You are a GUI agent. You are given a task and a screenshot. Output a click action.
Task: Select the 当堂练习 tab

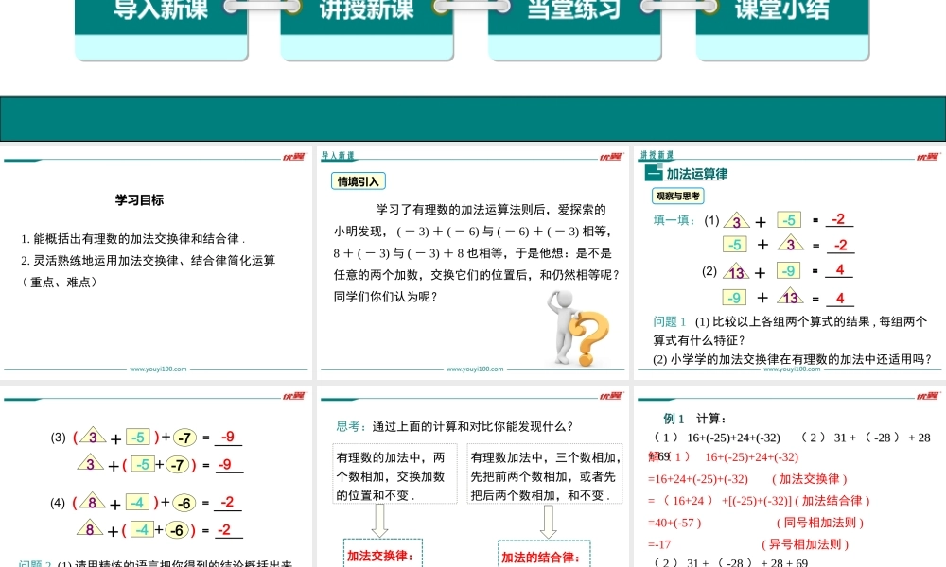574,19
